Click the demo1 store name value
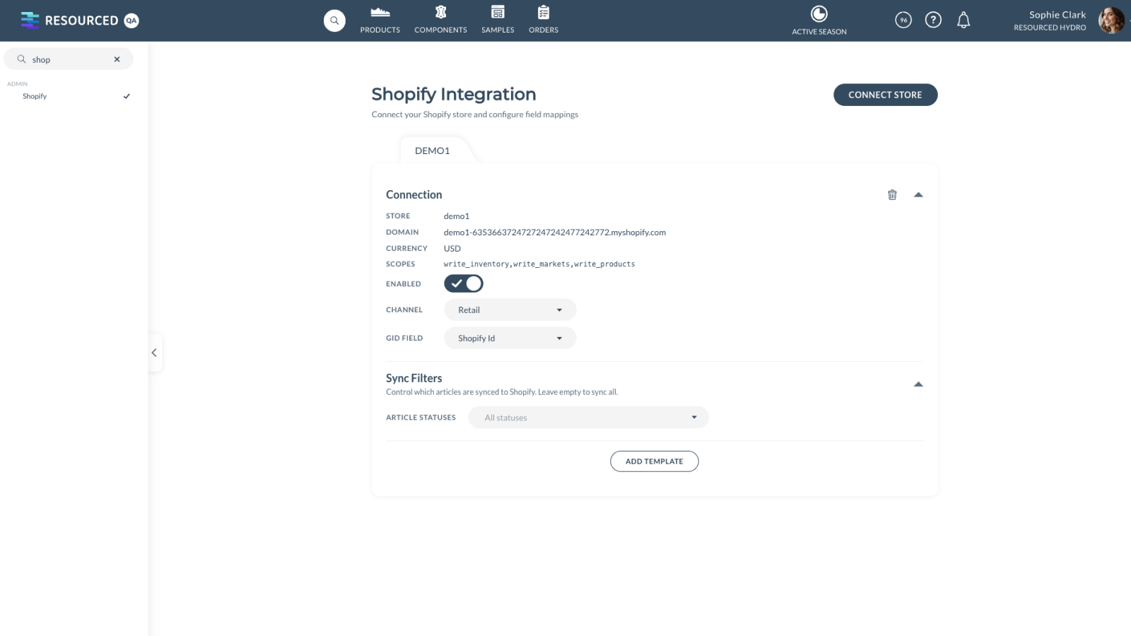 coord(457,216)
